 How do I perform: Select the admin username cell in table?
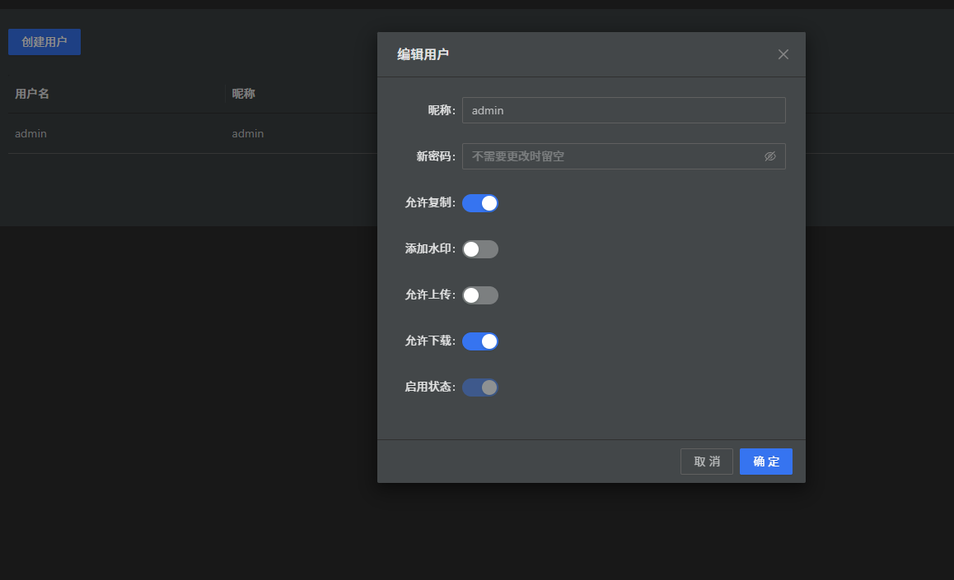(31, 133)
